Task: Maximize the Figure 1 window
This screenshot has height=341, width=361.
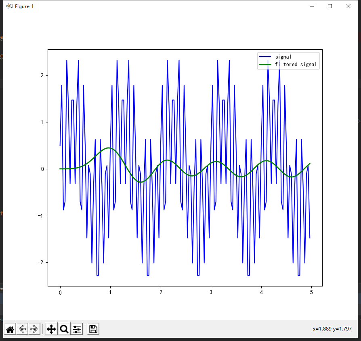Action: (x=330, y=6)
